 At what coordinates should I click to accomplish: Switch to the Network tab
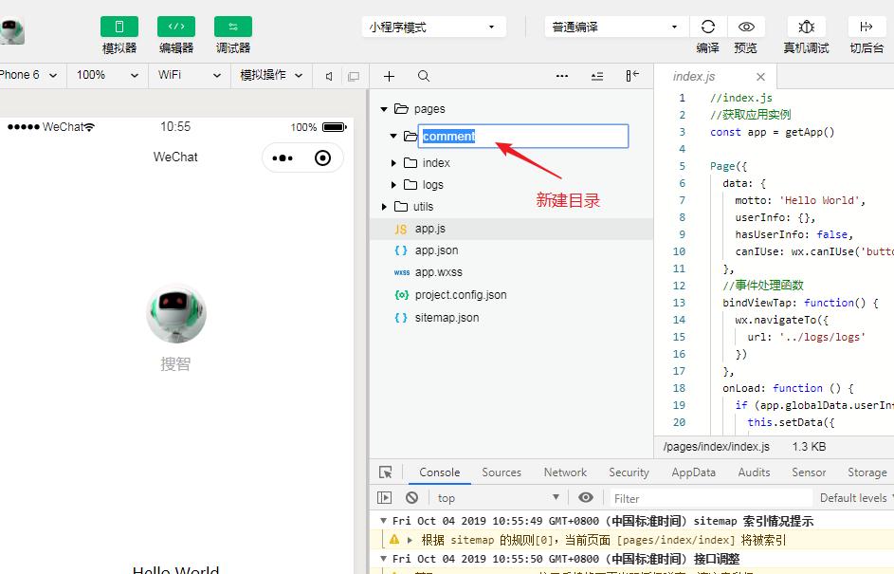point(564,472)
